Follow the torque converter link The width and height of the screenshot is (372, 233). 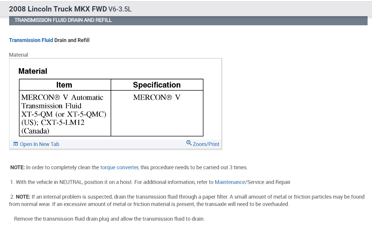pyautogui.click(x=119, y=167)
